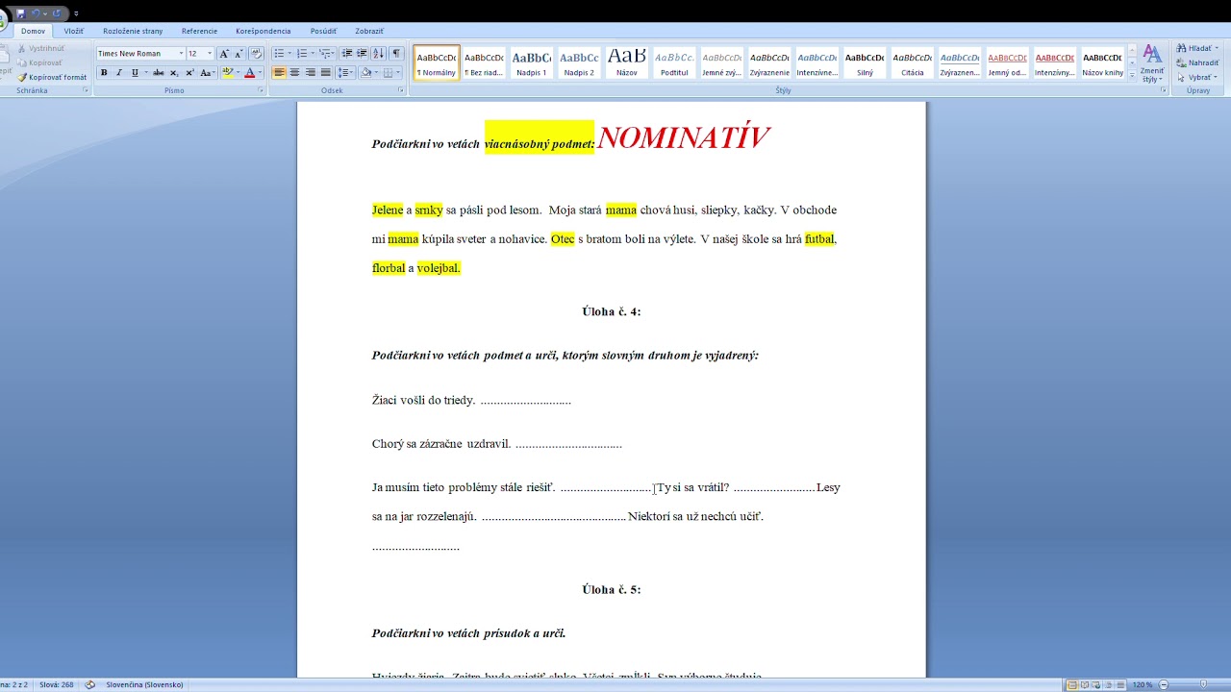Save document via Quick Access floppy icon
This screenshot has width=1231, height=692.
[x=20, y=13]
